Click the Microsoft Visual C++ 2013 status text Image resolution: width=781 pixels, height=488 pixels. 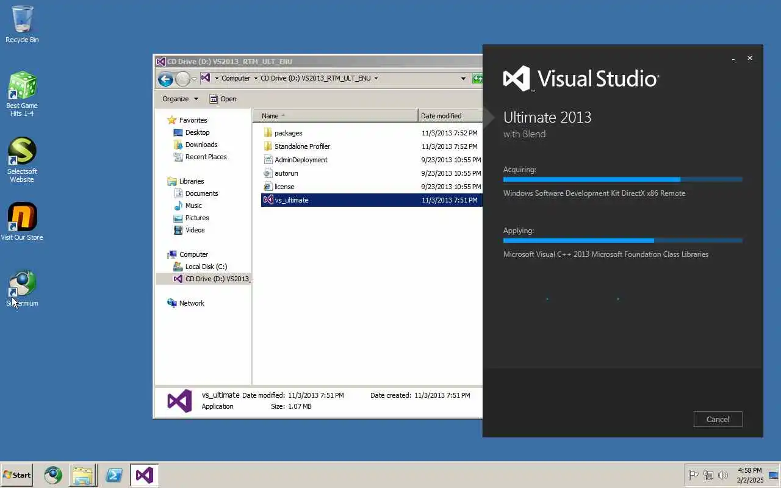coord(606,254)
